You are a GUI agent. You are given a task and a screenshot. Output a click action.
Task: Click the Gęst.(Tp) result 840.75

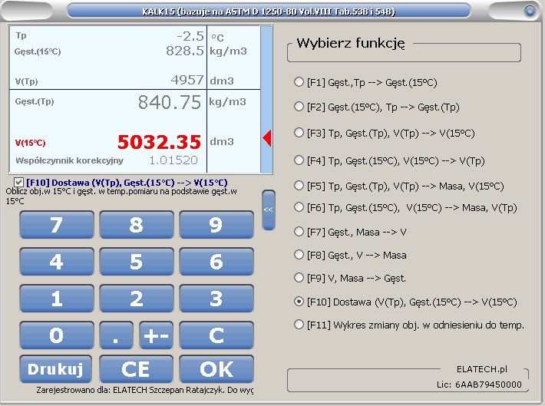[x=170, y=102]
